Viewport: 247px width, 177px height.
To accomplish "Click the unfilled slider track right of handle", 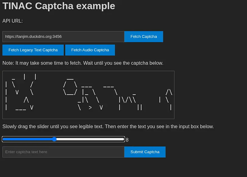I will (x=91, y=139).
